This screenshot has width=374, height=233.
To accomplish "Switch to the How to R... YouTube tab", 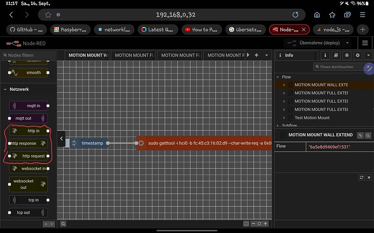I will coord(202,30).
